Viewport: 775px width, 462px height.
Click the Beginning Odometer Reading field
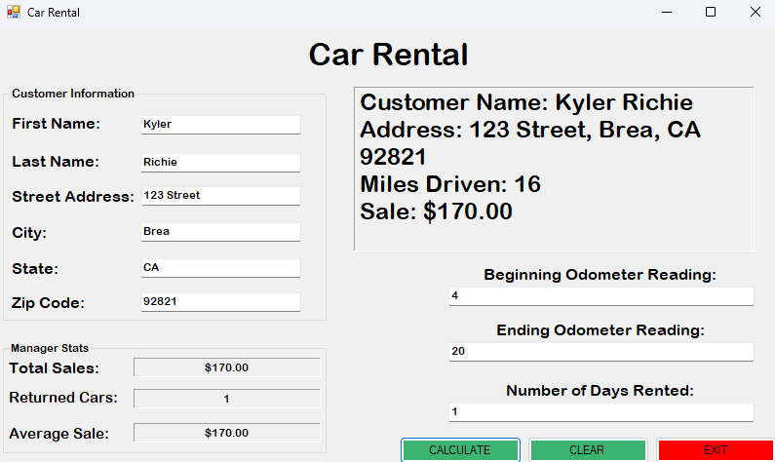tap(601, 295)
